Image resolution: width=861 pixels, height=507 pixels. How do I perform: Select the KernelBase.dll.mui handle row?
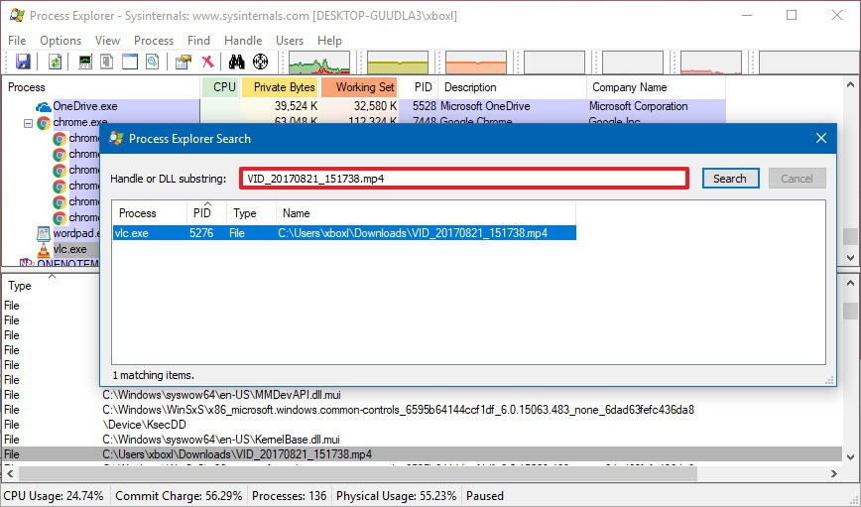[x=221, y=440]
